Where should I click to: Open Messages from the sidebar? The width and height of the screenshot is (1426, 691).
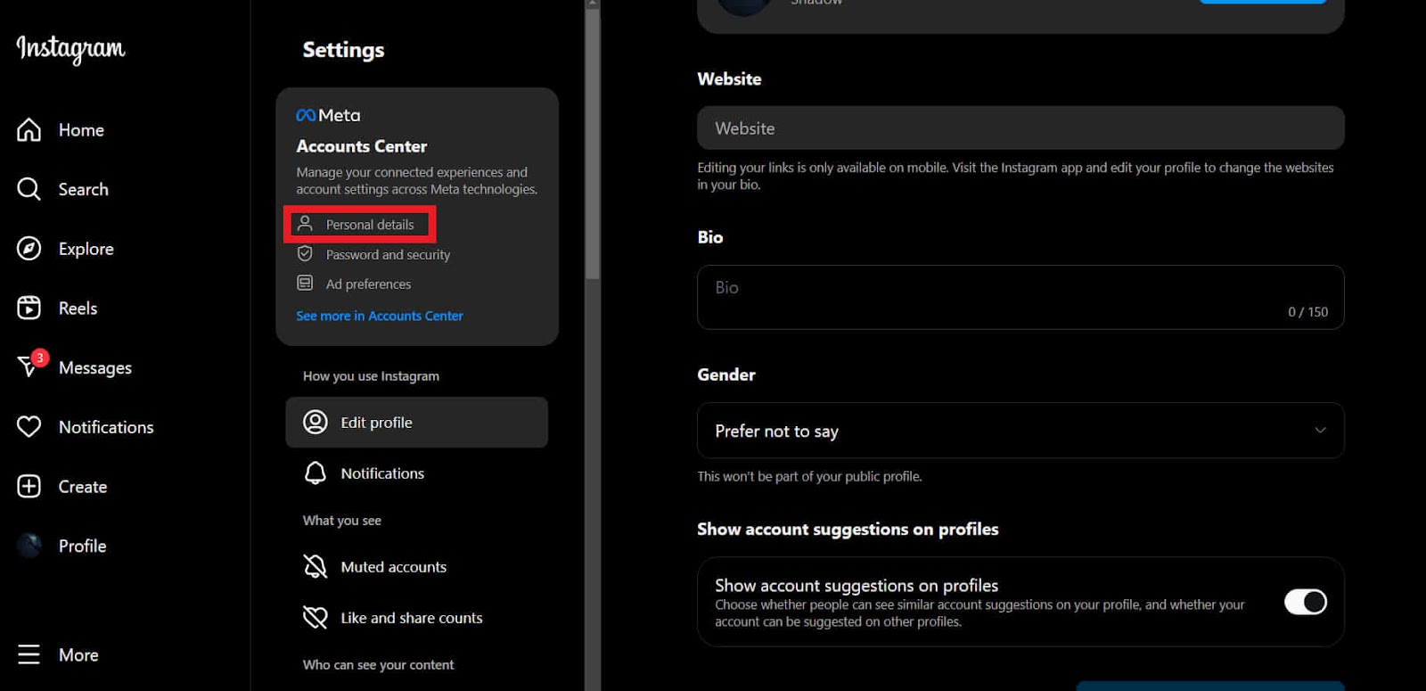pyautogui.click(x=94, y=367)
